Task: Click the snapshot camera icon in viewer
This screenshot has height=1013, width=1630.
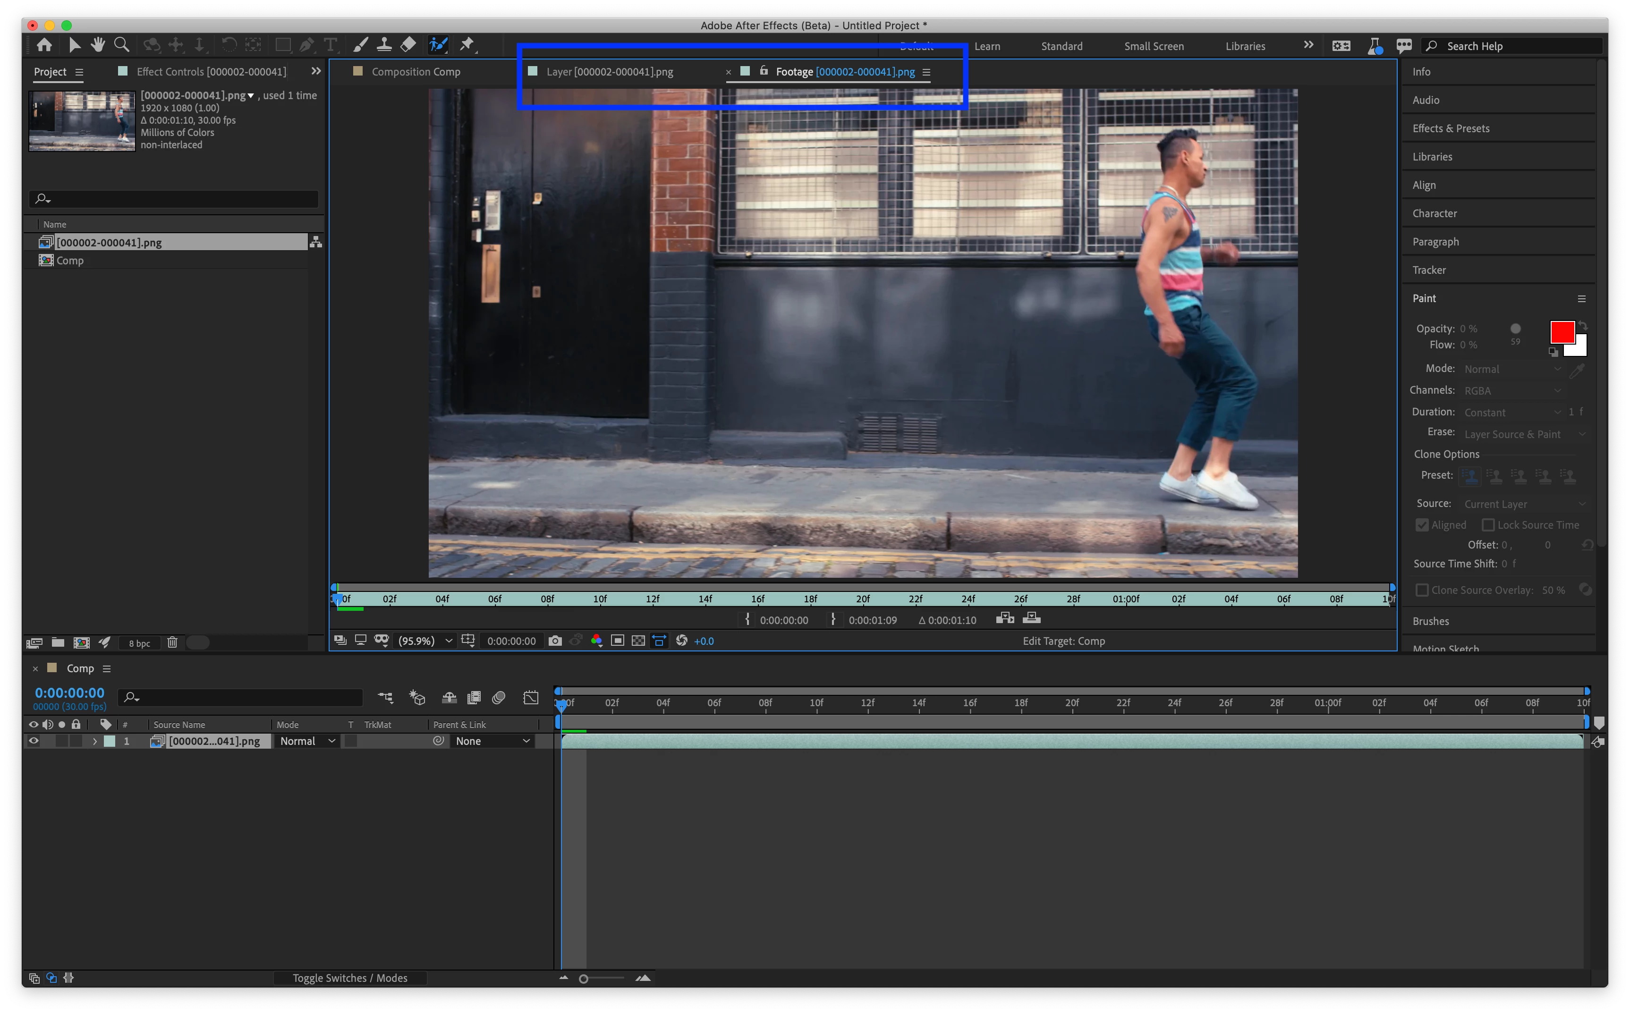Action: [x=555, y=641]
